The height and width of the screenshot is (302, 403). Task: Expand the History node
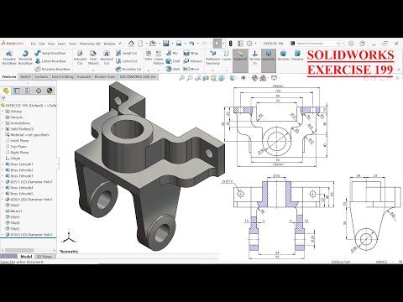coord(3,112)
